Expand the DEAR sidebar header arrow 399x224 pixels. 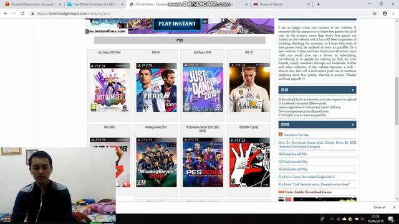click(353, 90)
